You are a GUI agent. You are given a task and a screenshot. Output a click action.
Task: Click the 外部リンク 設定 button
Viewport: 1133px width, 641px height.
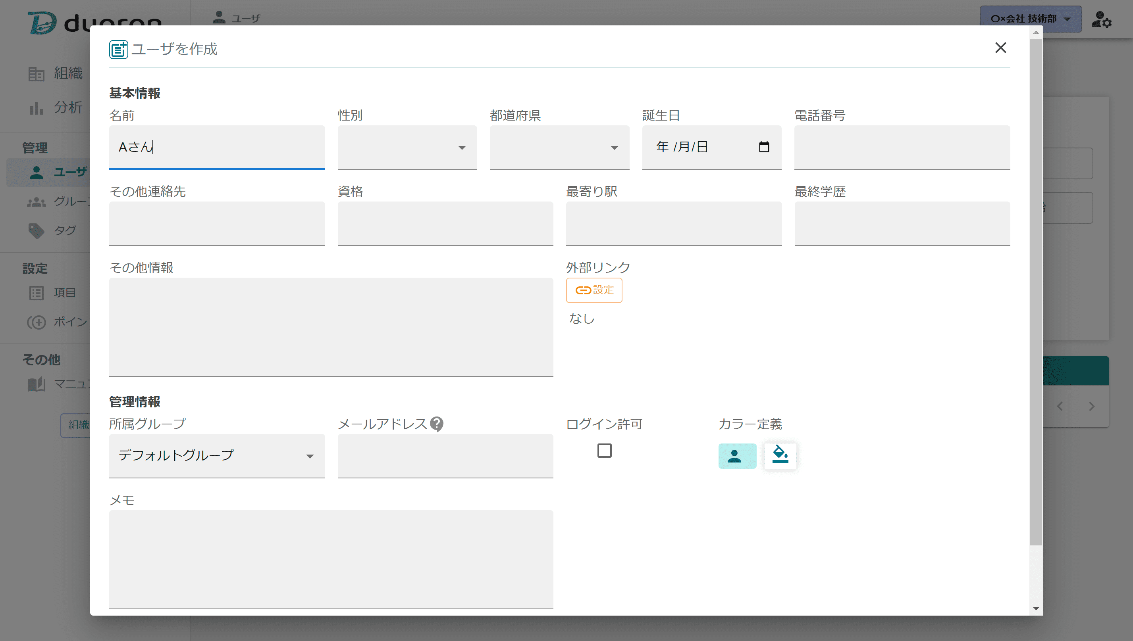594,290
